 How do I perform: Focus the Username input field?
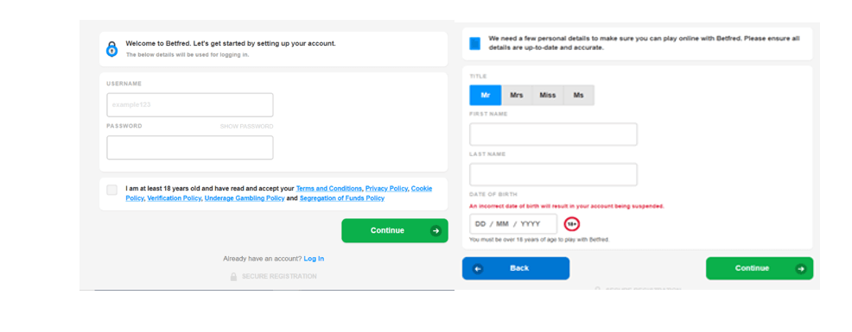coord(189,104)
